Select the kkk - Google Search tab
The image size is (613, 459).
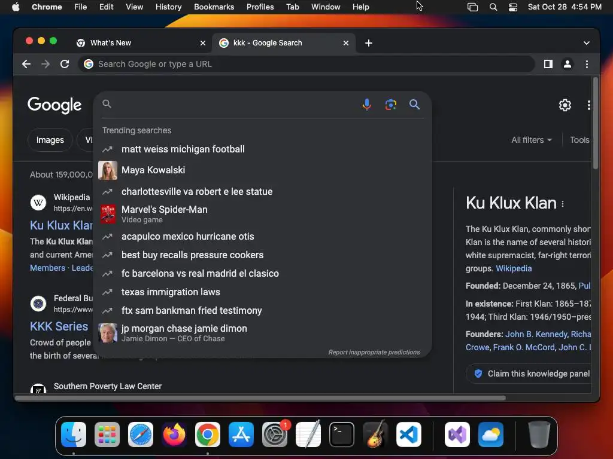(284, 43)
